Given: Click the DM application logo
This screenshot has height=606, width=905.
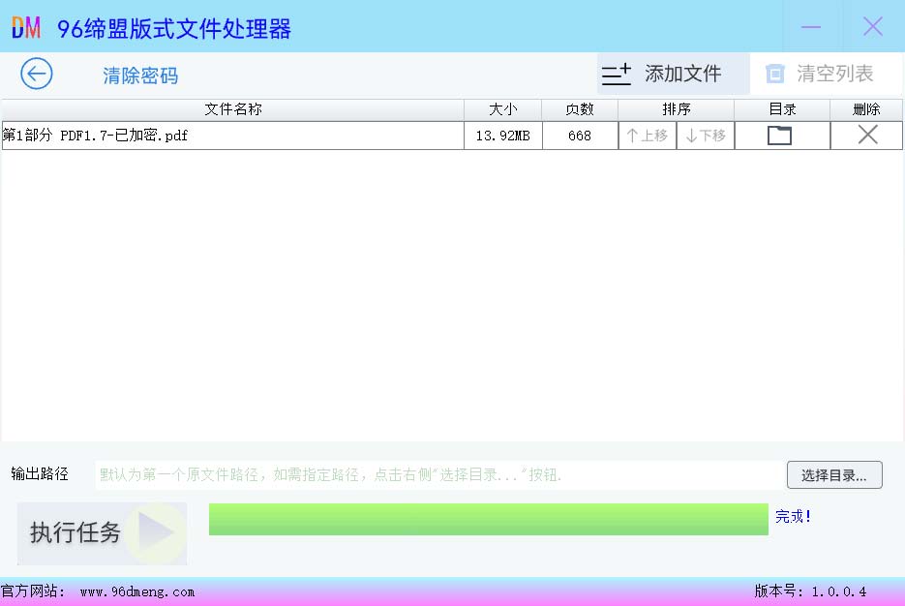Looking at the screenshot, I should tap(26, 28).
